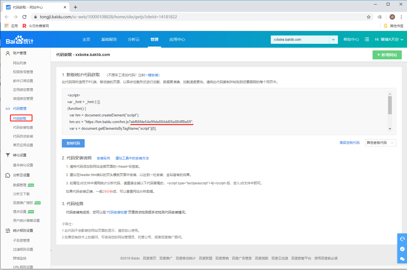
Task: Open the 其他老版代码 dropdown
Action: (x=380, y=143)
